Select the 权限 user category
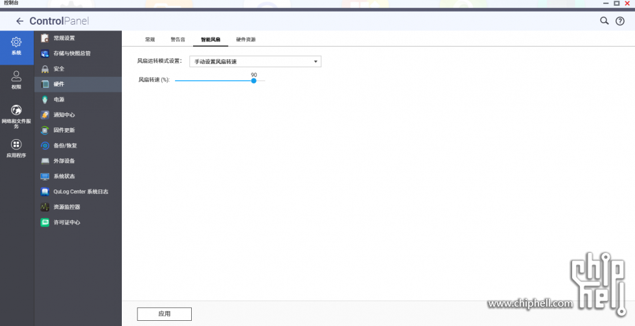The height and width of the screenshot is (326, 635). pos(17,80)
